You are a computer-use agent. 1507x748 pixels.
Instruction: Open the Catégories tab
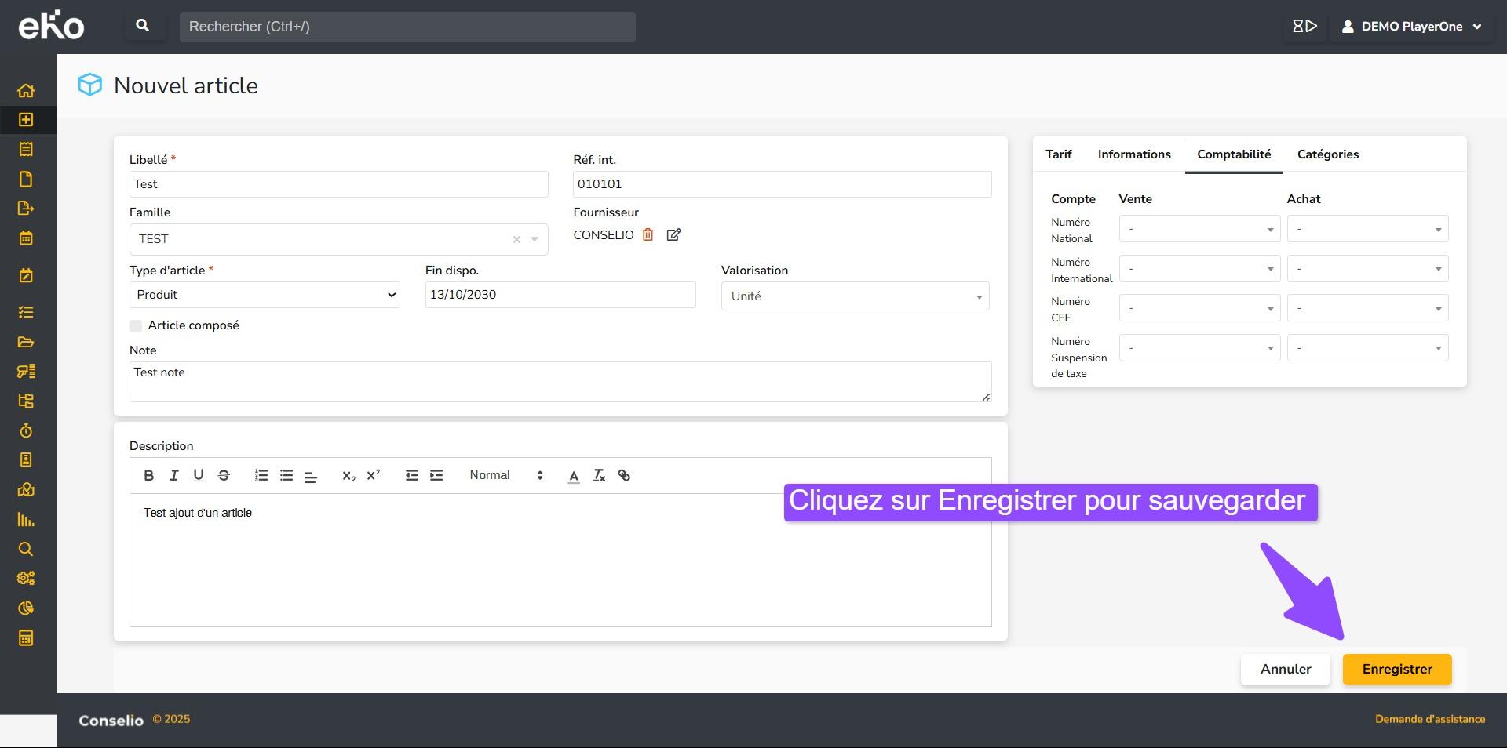tap(1327, 154)
